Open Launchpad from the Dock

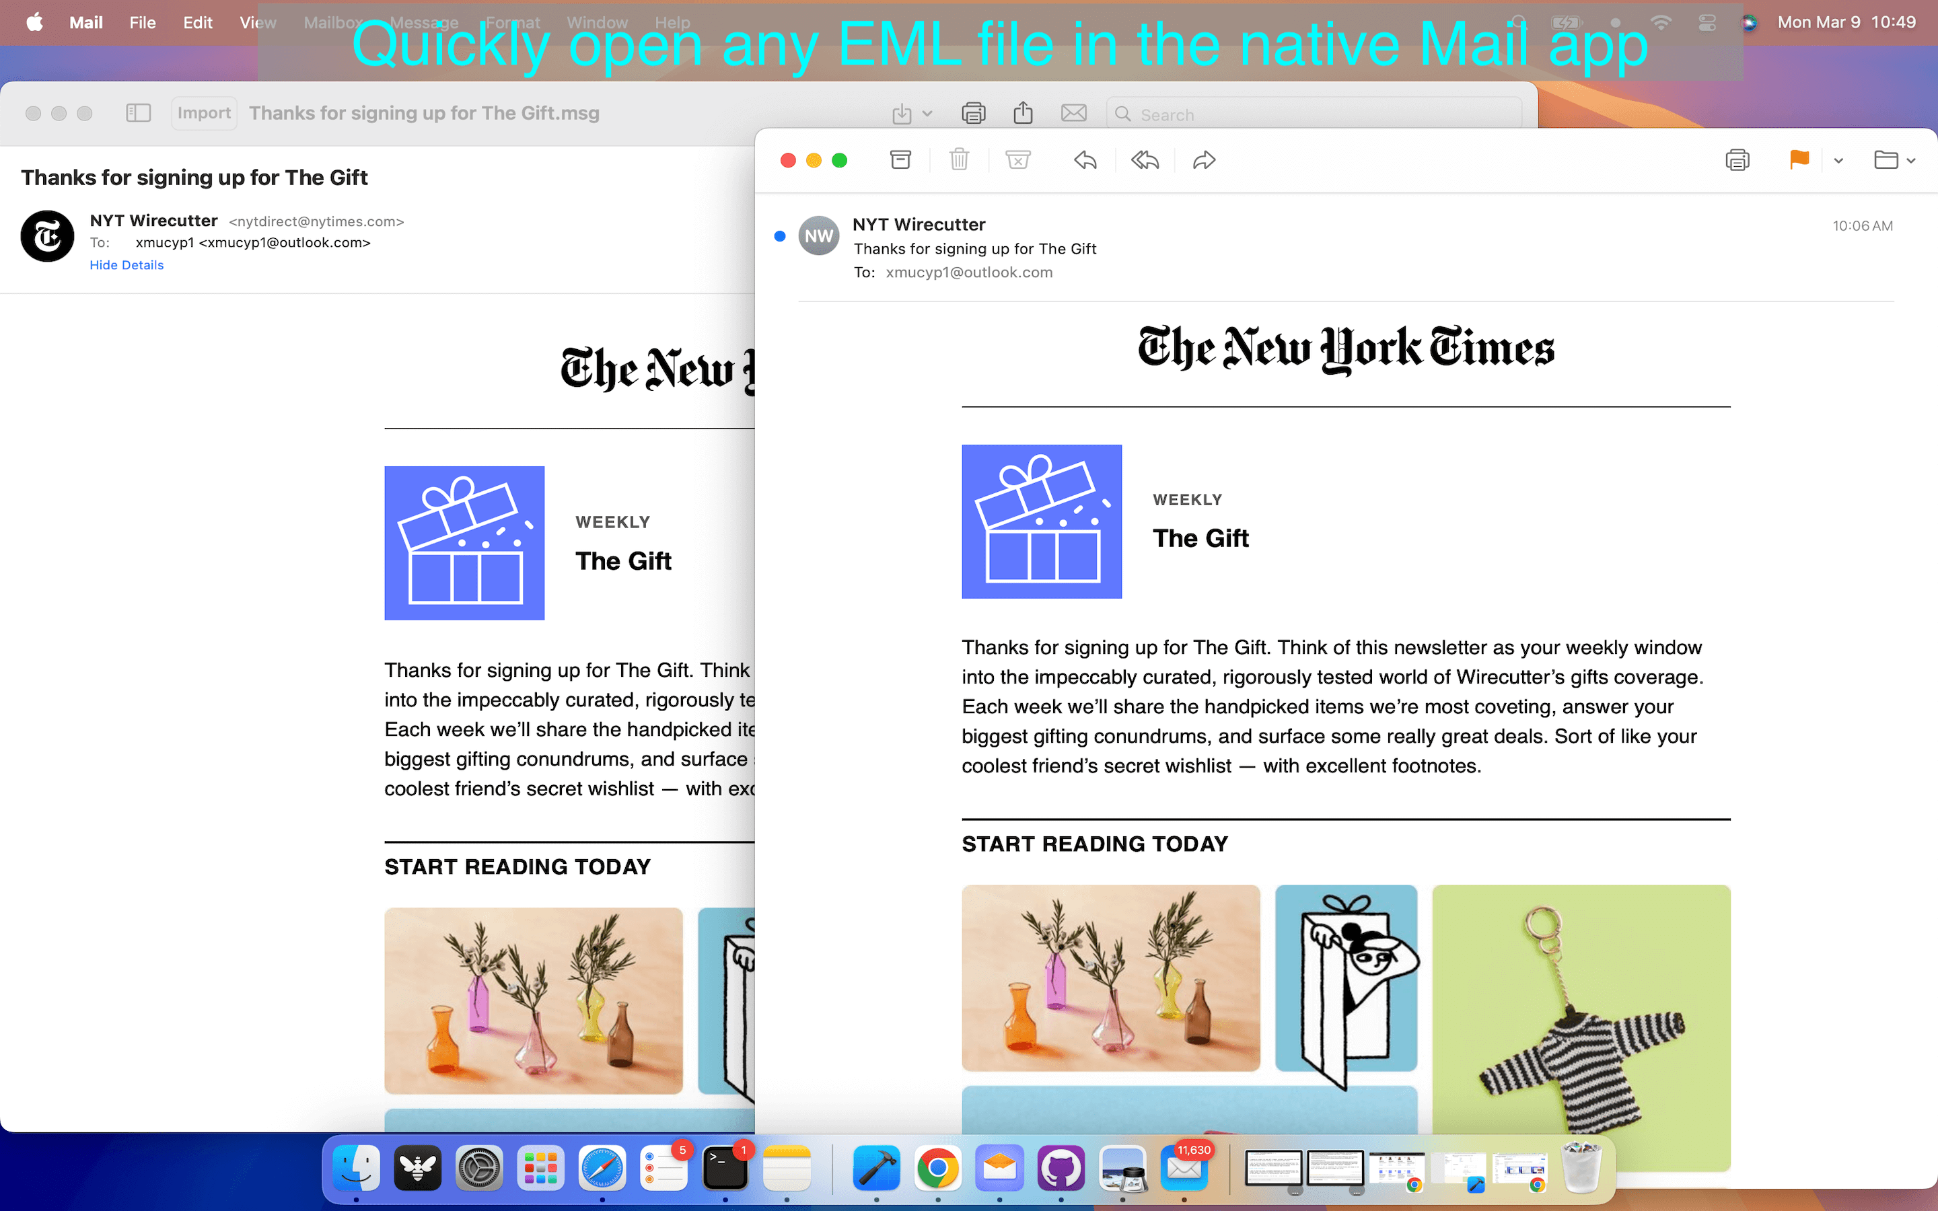540,1169
